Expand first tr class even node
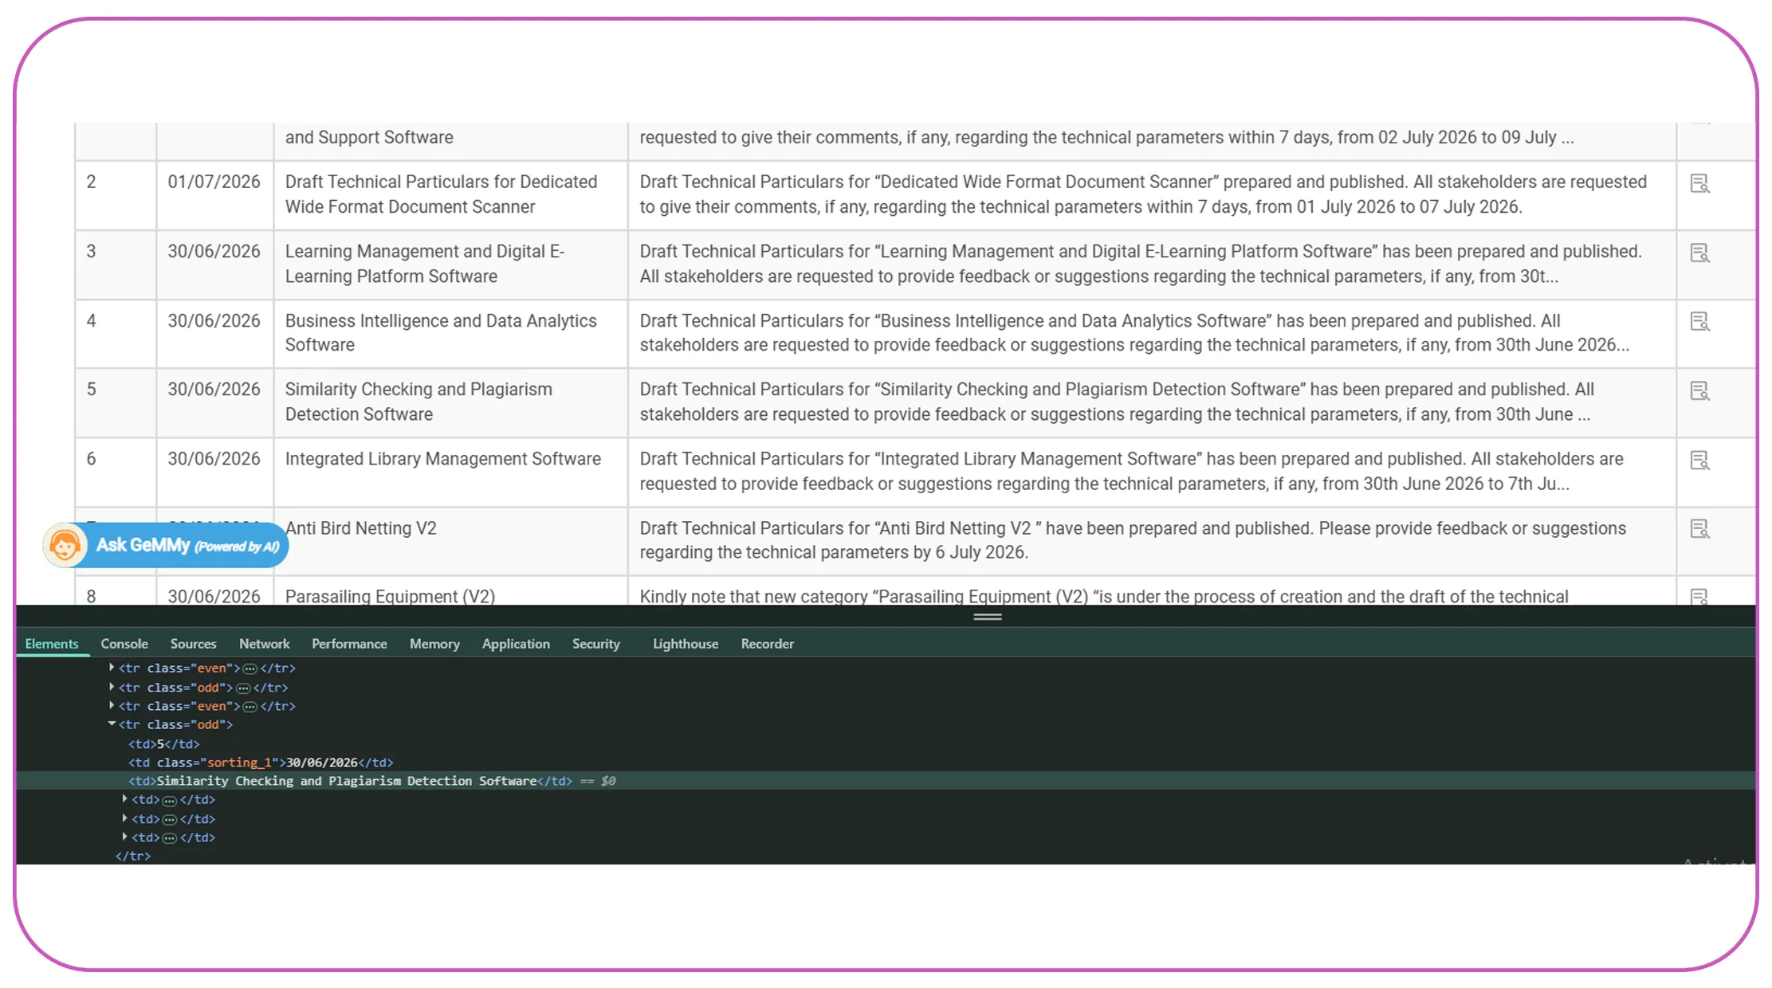 coord(112,668)
